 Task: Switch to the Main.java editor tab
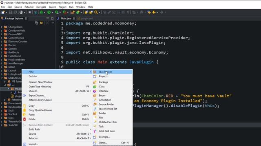pyautogui.click(x=66, y=18)
